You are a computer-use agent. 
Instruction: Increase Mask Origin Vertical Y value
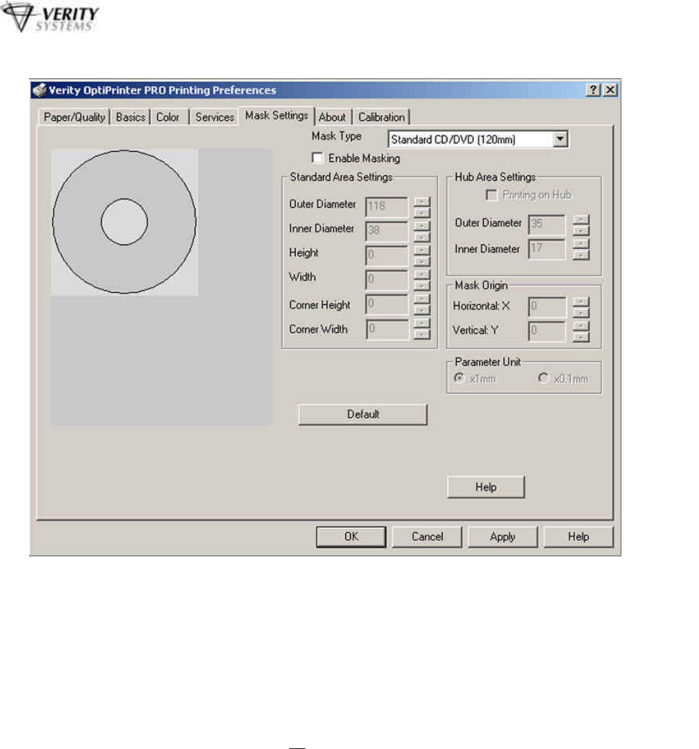[581, 326]
